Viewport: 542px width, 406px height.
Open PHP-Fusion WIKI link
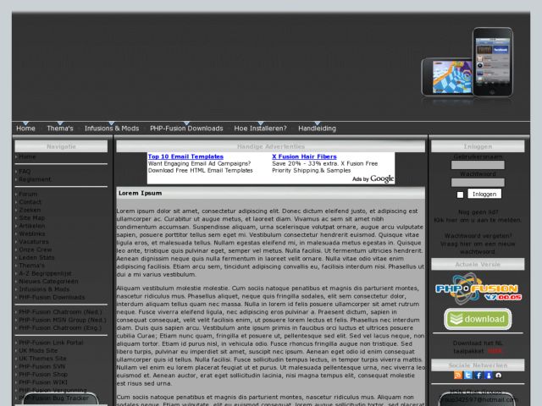tap(43, 382)
